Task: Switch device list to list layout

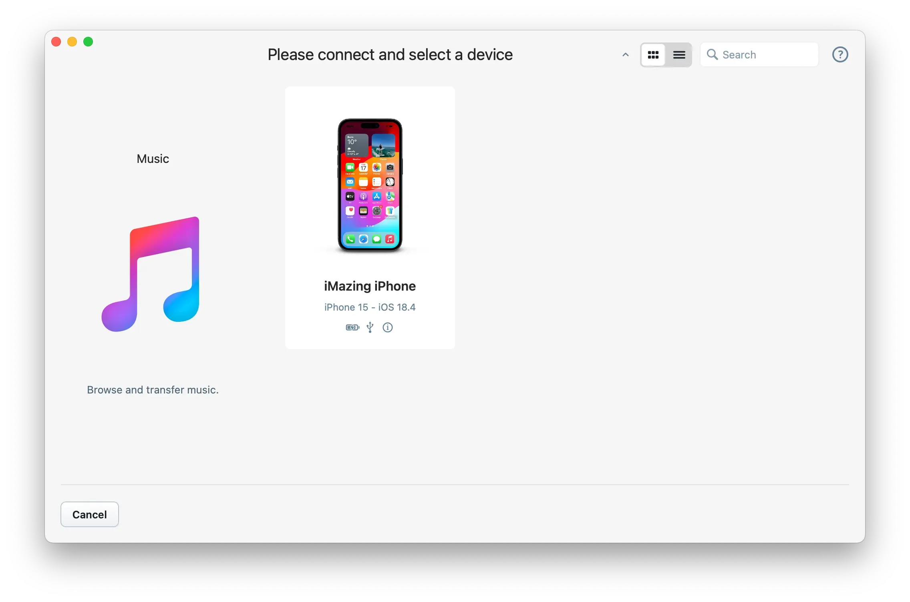Action: (x=679, y=54)
